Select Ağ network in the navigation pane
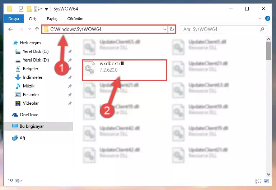 22,138
